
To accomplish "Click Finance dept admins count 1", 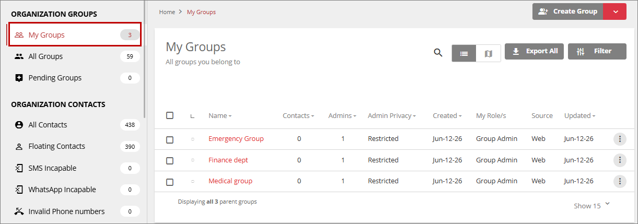I will pos(343,160).
